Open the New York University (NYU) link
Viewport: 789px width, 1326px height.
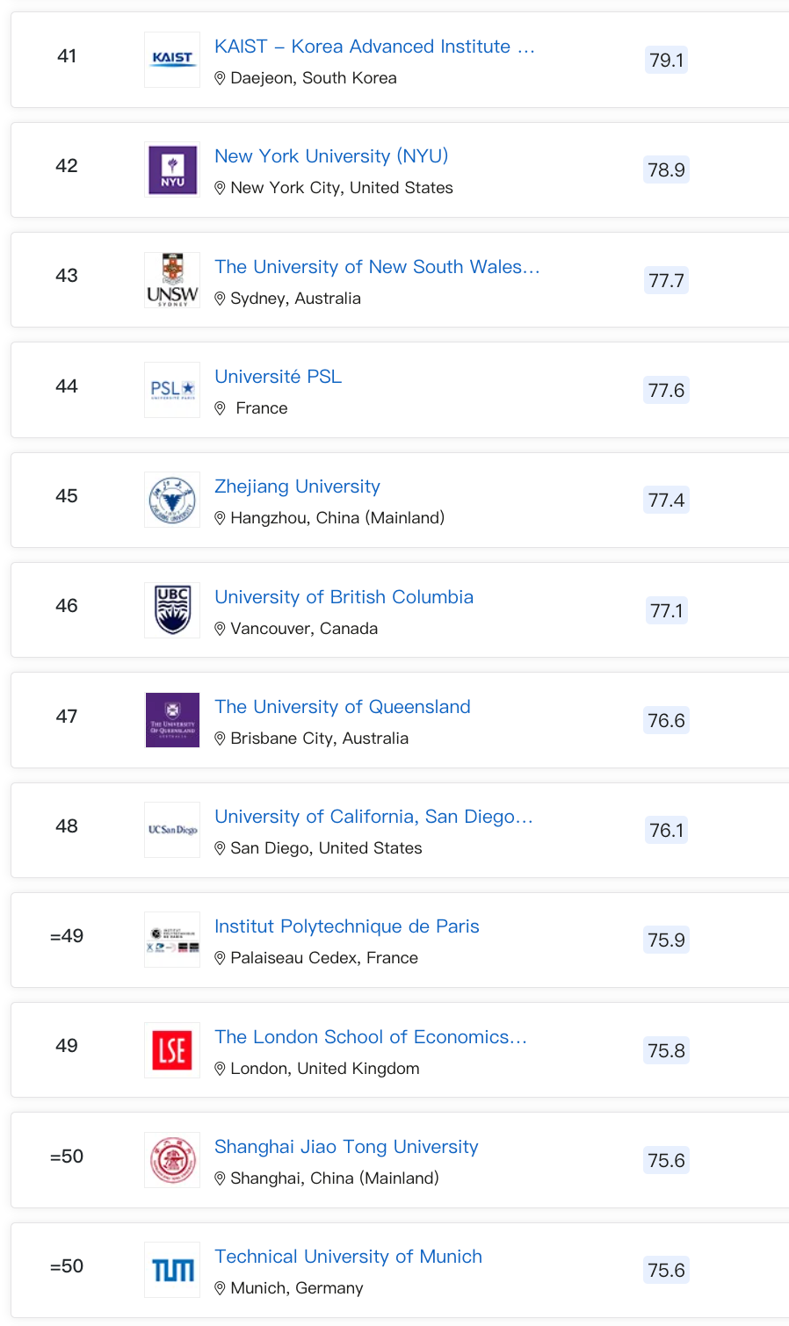331,156
